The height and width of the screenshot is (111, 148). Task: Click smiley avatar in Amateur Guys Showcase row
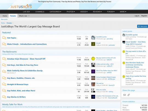pyautogui.click(x=93, y=59)
